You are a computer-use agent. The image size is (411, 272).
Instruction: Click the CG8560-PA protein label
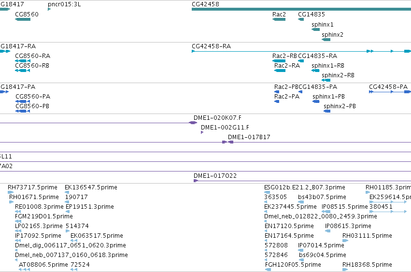33,97
